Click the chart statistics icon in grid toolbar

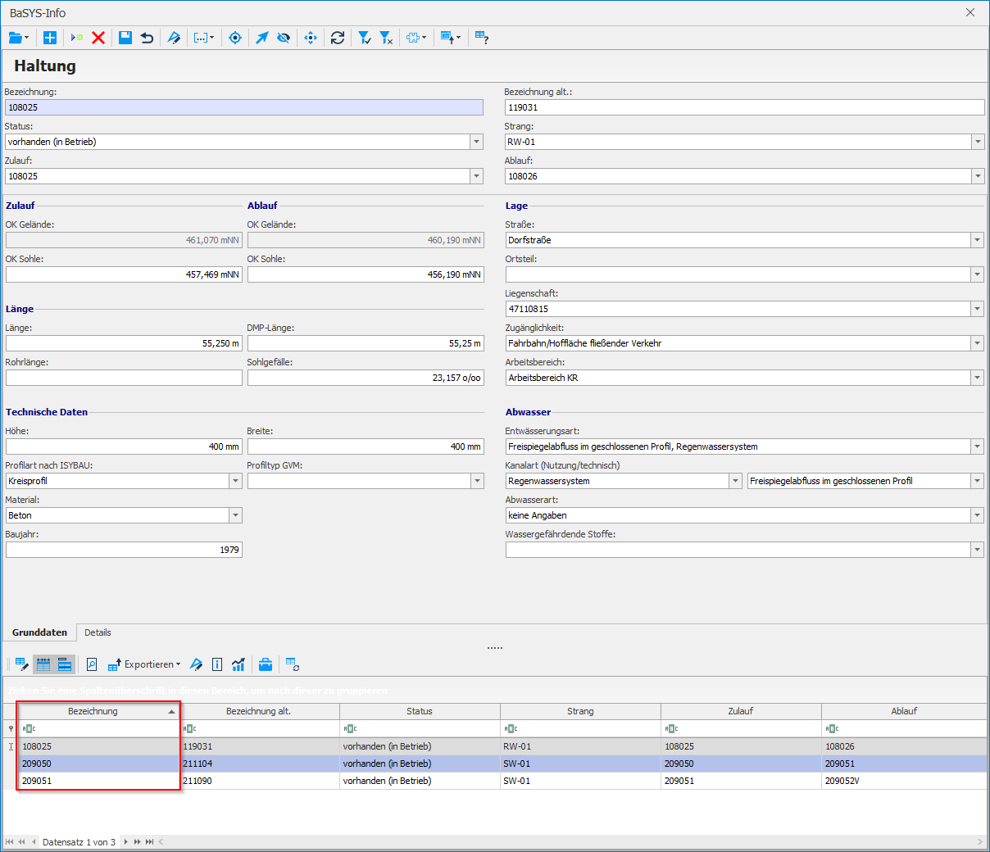point(238,664)
